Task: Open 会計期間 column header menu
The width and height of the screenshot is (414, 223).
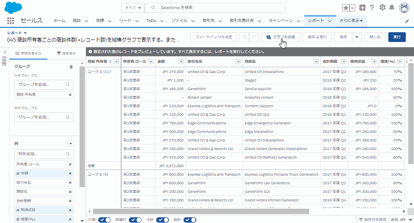Action: [344, 62]
